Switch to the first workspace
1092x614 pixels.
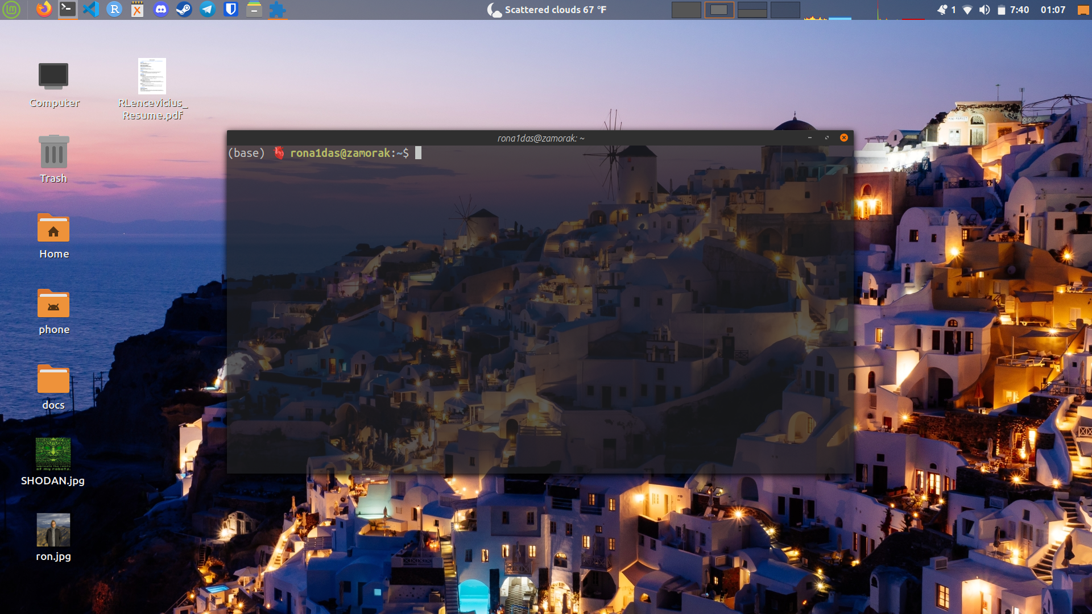pyautogui.click(x=686, y=10)
